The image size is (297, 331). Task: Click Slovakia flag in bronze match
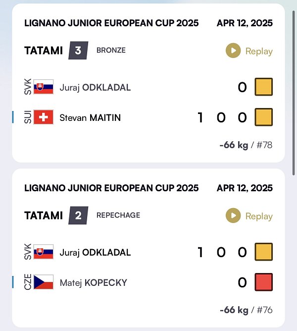[x=44, y=87]
